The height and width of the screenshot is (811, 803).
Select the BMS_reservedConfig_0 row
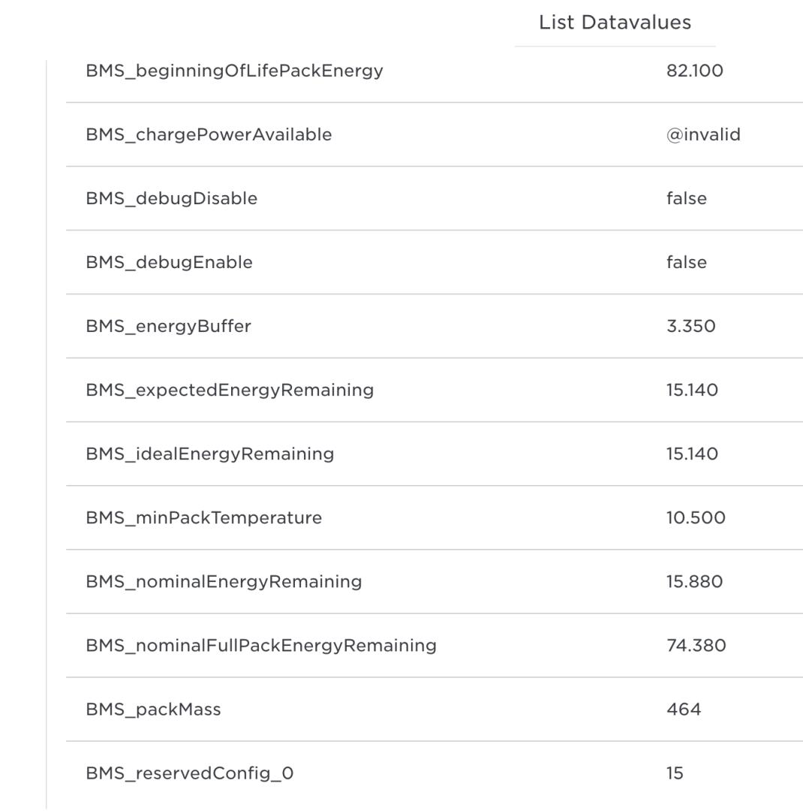pyautogui.click(x=189, y=773)
